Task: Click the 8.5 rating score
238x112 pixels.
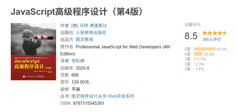Action: [191, 36]
